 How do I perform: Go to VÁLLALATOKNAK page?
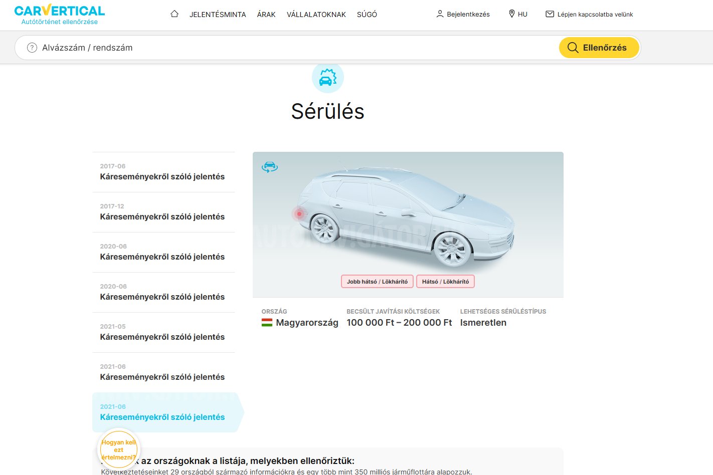316,15
